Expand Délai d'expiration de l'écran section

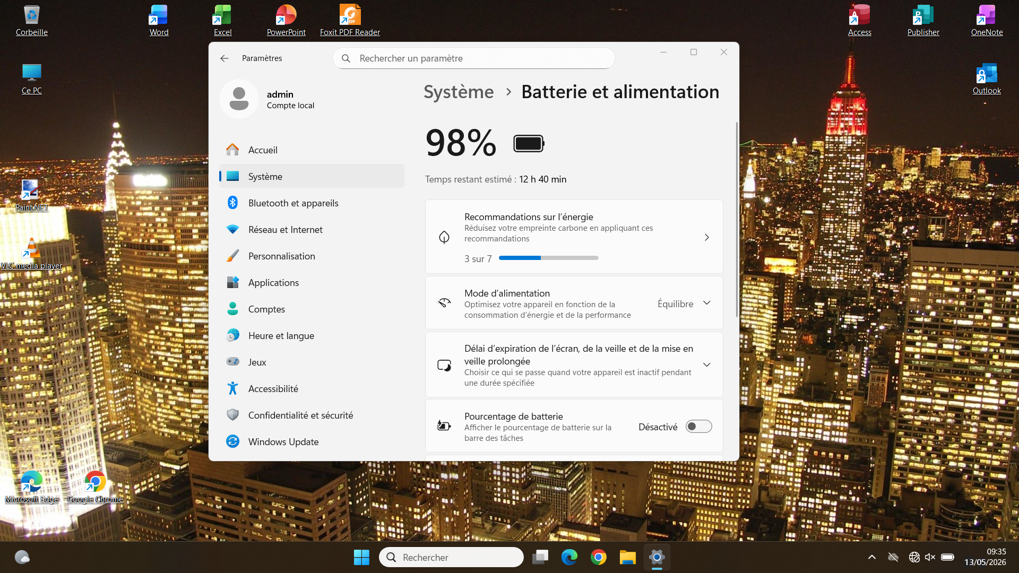click(x=707, y=364)
